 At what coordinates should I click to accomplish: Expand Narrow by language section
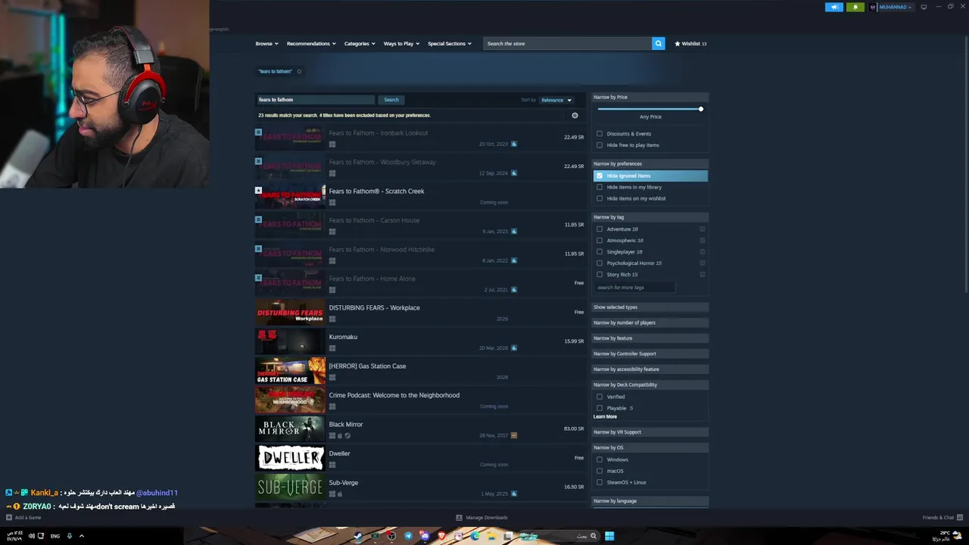tap(650, 500)
